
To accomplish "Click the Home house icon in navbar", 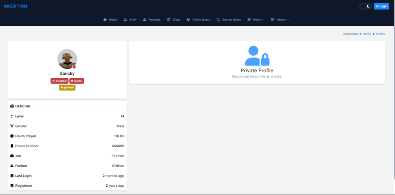I will tap(105, 20).
